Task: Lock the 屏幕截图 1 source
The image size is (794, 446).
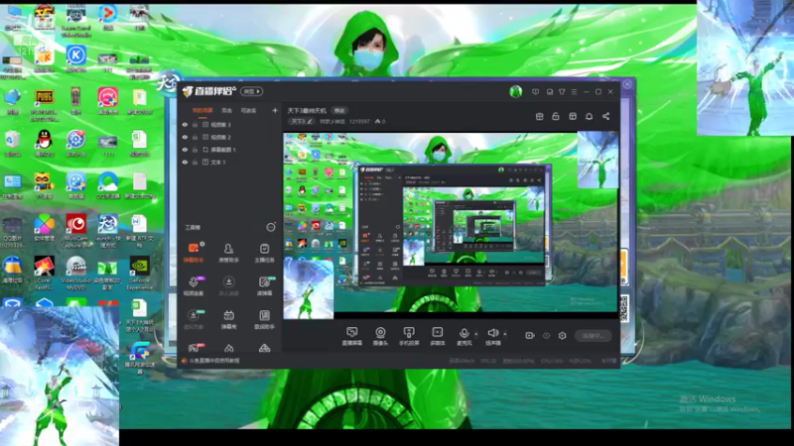Action: click(x=195, y=150)
